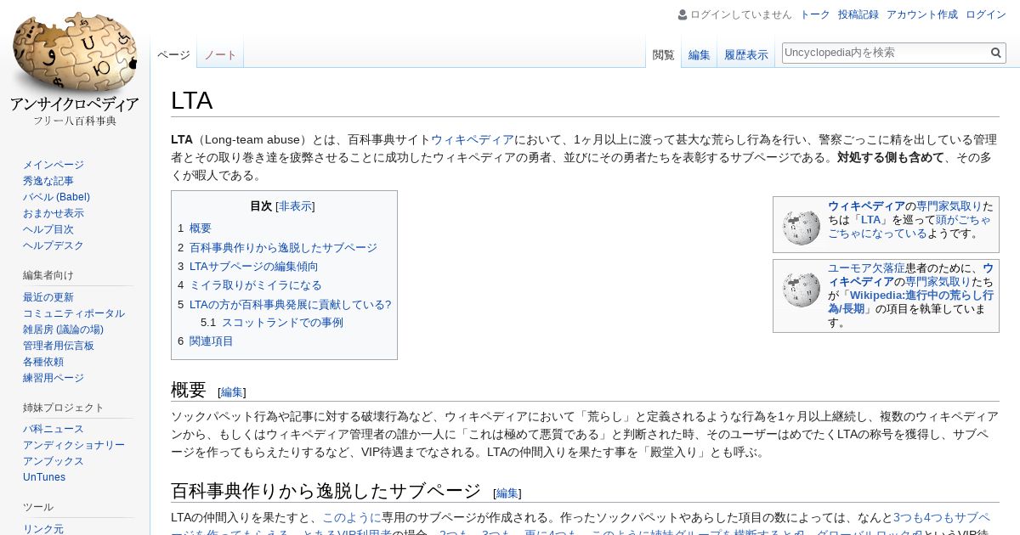Open 各種依頼 sidebar link
This screenshot has width=1020, height=535.
[43, 362]
